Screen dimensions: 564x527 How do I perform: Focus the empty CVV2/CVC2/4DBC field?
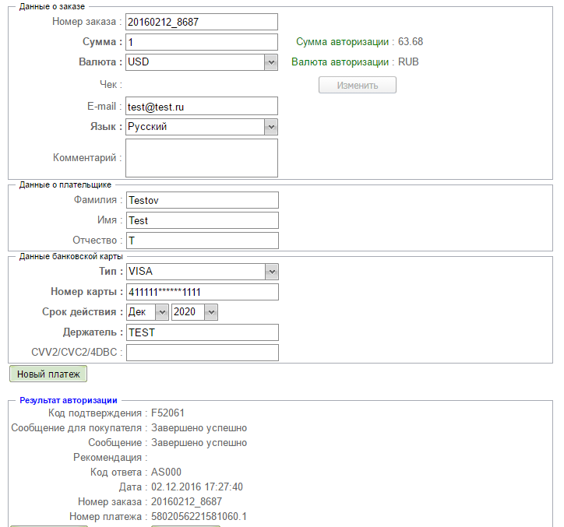(201, 353)
